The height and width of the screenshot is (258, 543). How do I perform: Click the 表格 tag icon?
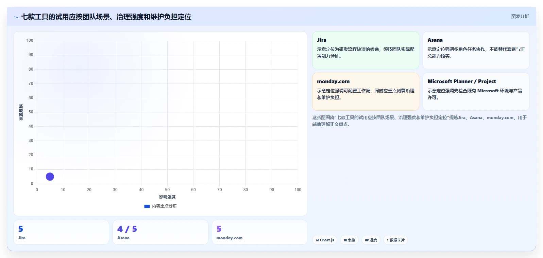[x=345, y=240]
